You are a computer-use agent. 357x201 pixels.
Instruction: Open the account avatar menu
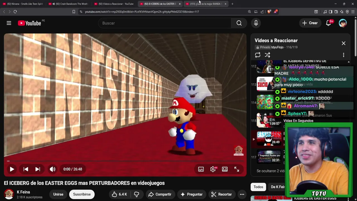pyautogui.click(x=343, y=23)
